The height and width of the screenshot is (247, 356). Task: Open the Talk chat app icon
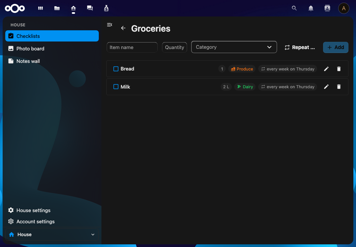pos(90,8)
